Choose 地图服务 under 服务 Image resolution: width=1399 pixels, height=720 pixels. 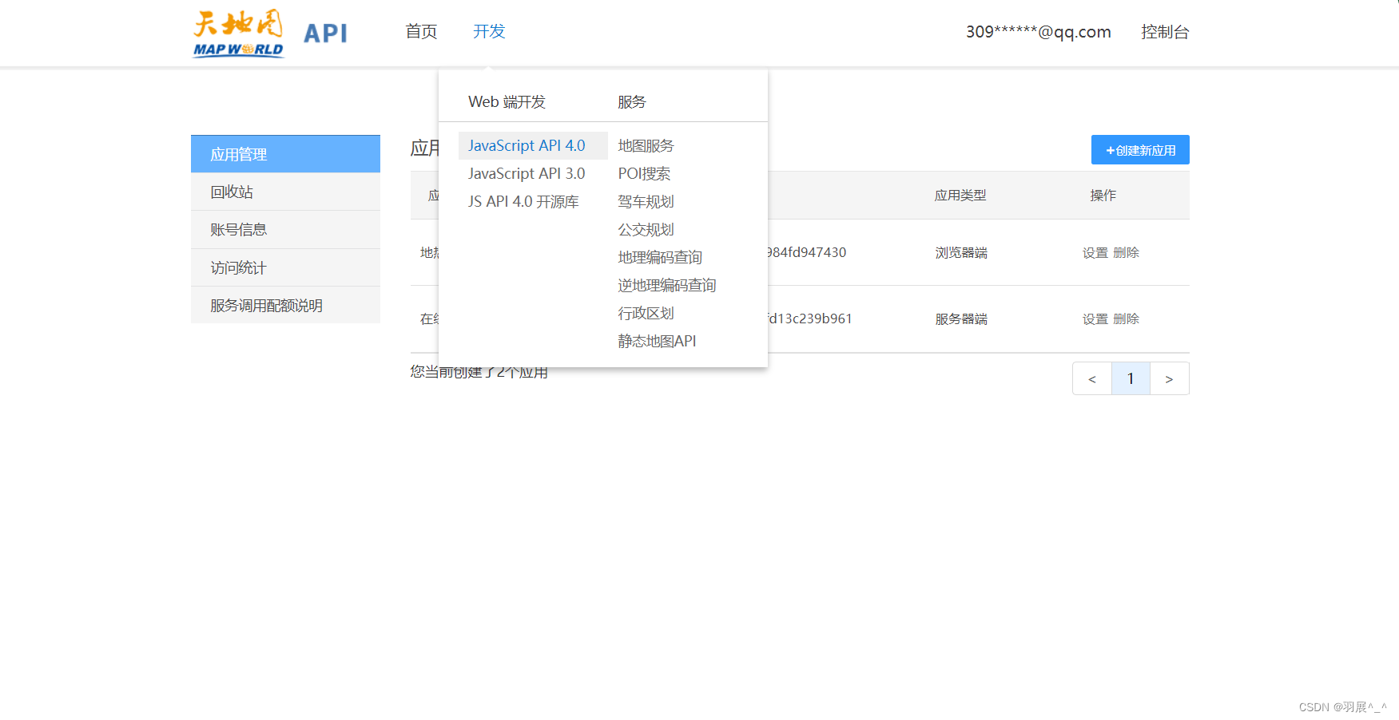coord(646,145)
